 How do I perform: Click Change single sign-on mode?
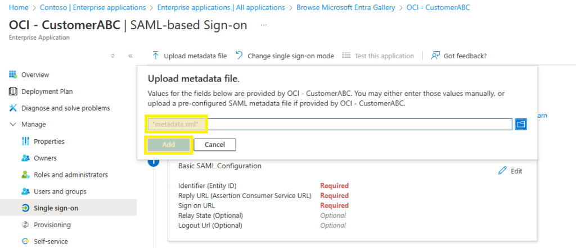point(285,56)
